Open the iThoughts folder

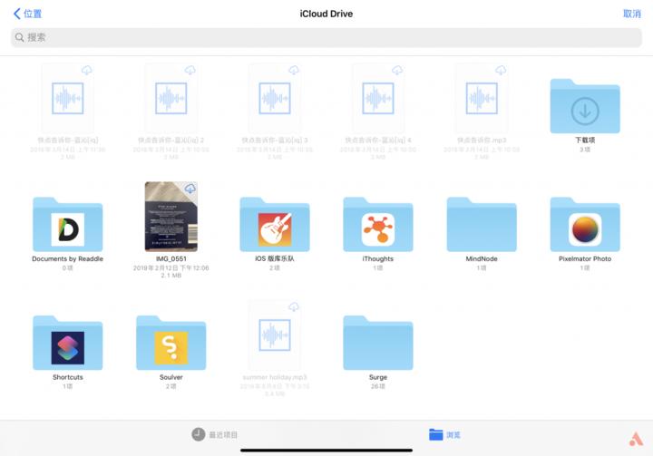pos(377,225)
